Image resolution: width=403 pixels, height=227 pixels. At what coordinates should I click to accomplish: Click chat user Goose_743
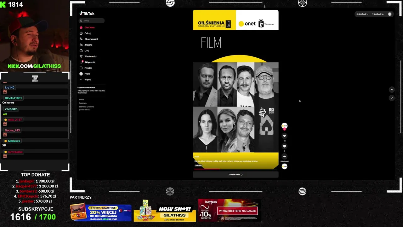(12, 131)
